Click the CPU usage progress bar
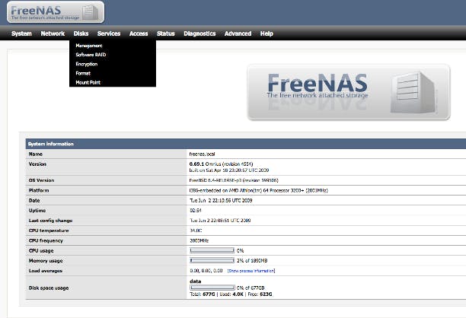This screenshot has width=466, height=318. point(212,250)
